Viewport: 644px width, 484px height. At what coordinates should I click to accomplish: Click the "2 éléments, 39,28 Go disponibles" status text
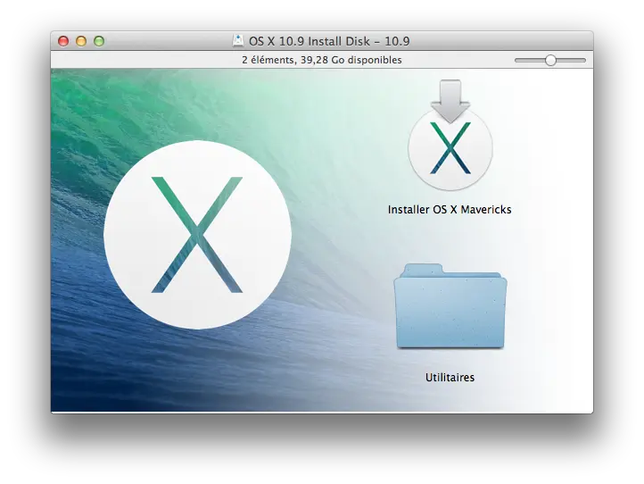(x=322, y=60)
